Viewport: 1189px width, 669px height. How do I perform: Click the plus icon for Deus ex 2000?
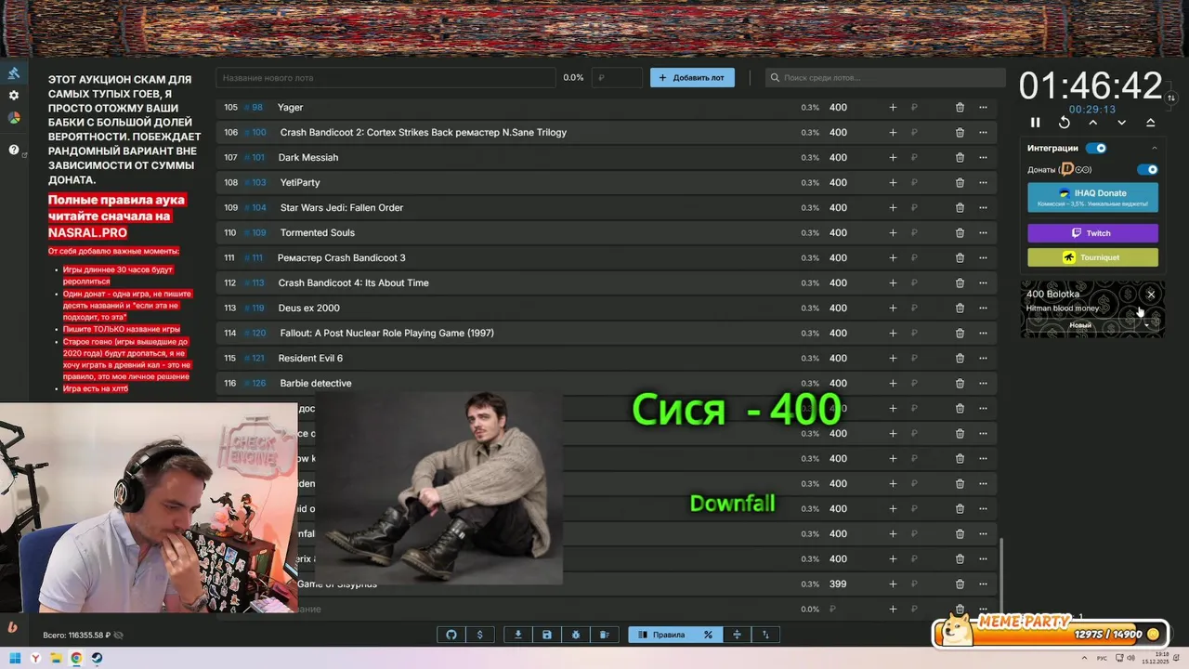pyautogui.click(x=893, y=308)
